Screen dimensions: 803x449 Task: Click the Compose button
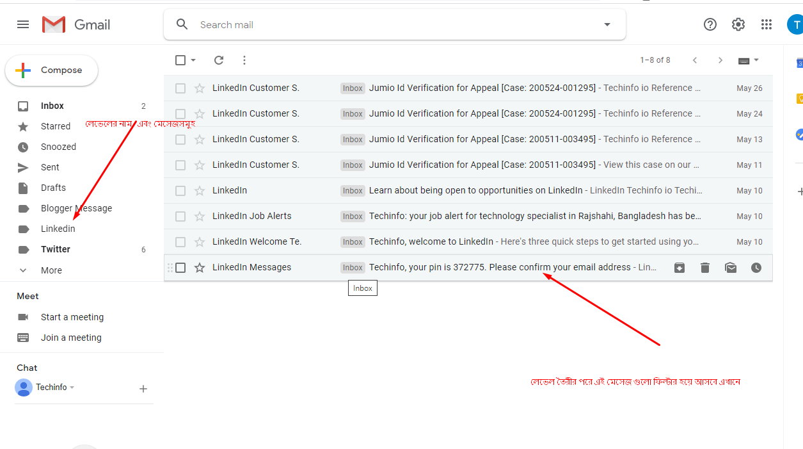pos(52,70)
